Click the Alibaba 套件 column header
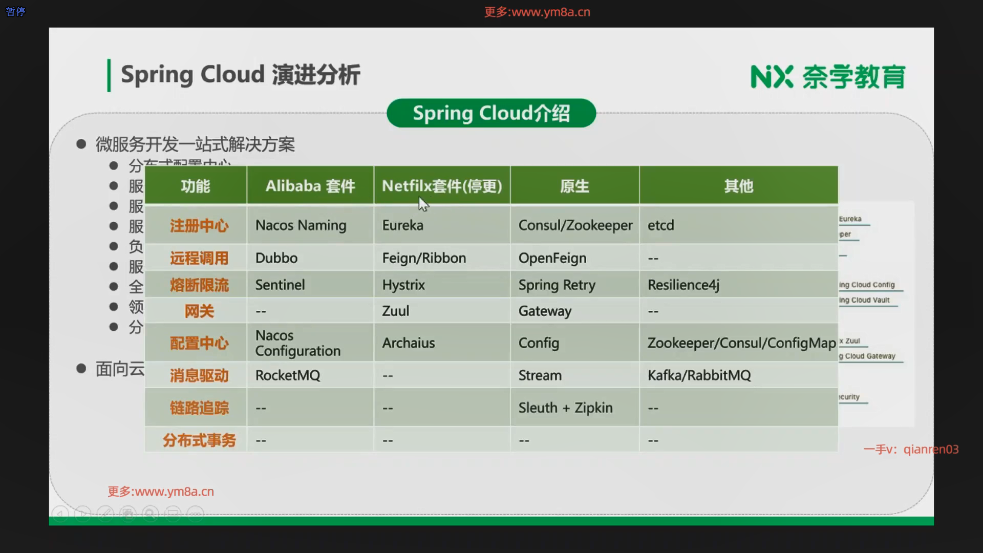This screenshot has width=983, height=553. pos(310,186)
